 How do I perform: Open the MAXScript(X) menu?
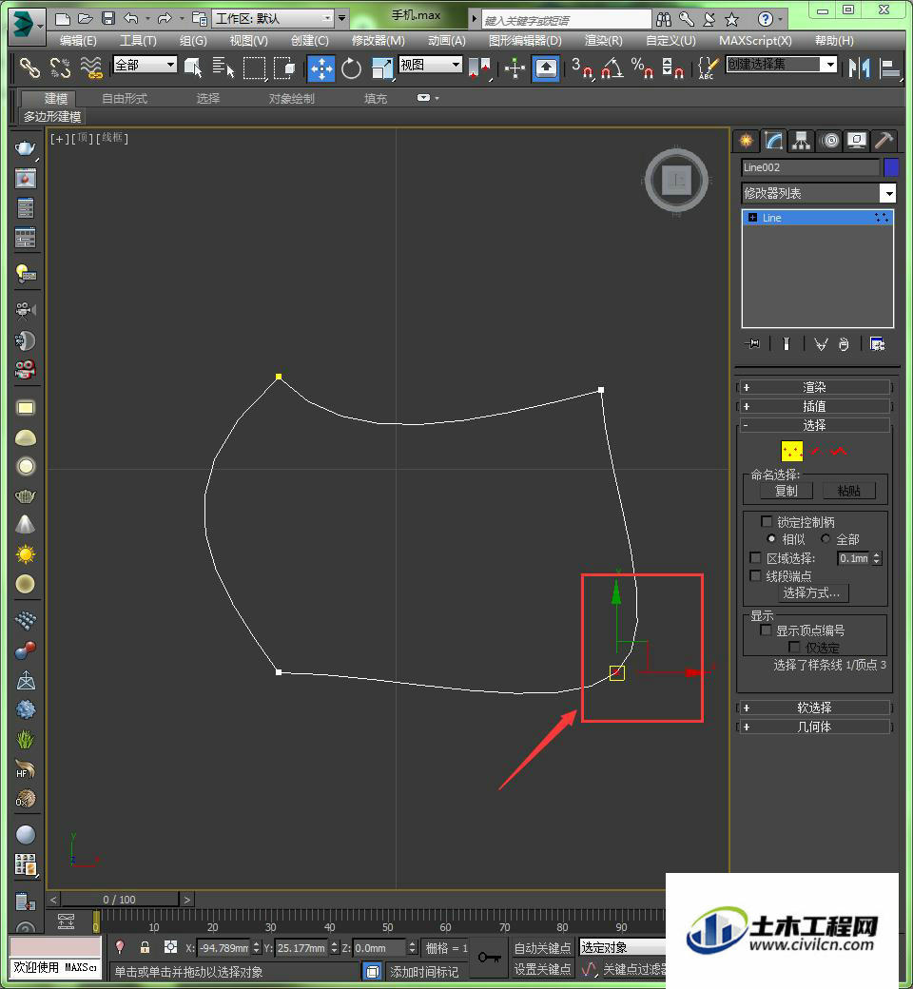[755, 40]
